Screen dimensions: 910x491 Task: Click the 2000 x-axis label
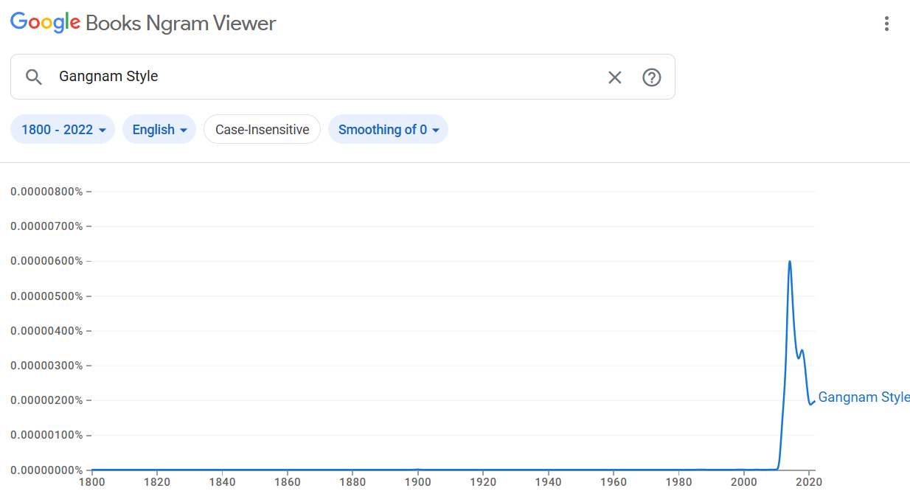744,482
